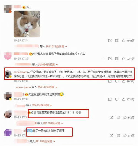Expand the 共4634条回复 replies
Screen dimensions: 138x146
[47, 87]
